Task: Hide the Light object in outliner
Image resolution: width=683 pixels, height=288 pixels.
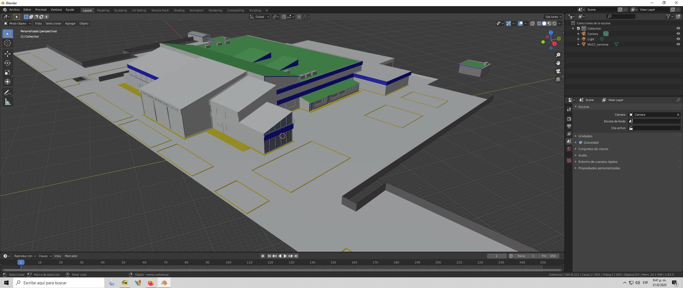Action: 678,39
